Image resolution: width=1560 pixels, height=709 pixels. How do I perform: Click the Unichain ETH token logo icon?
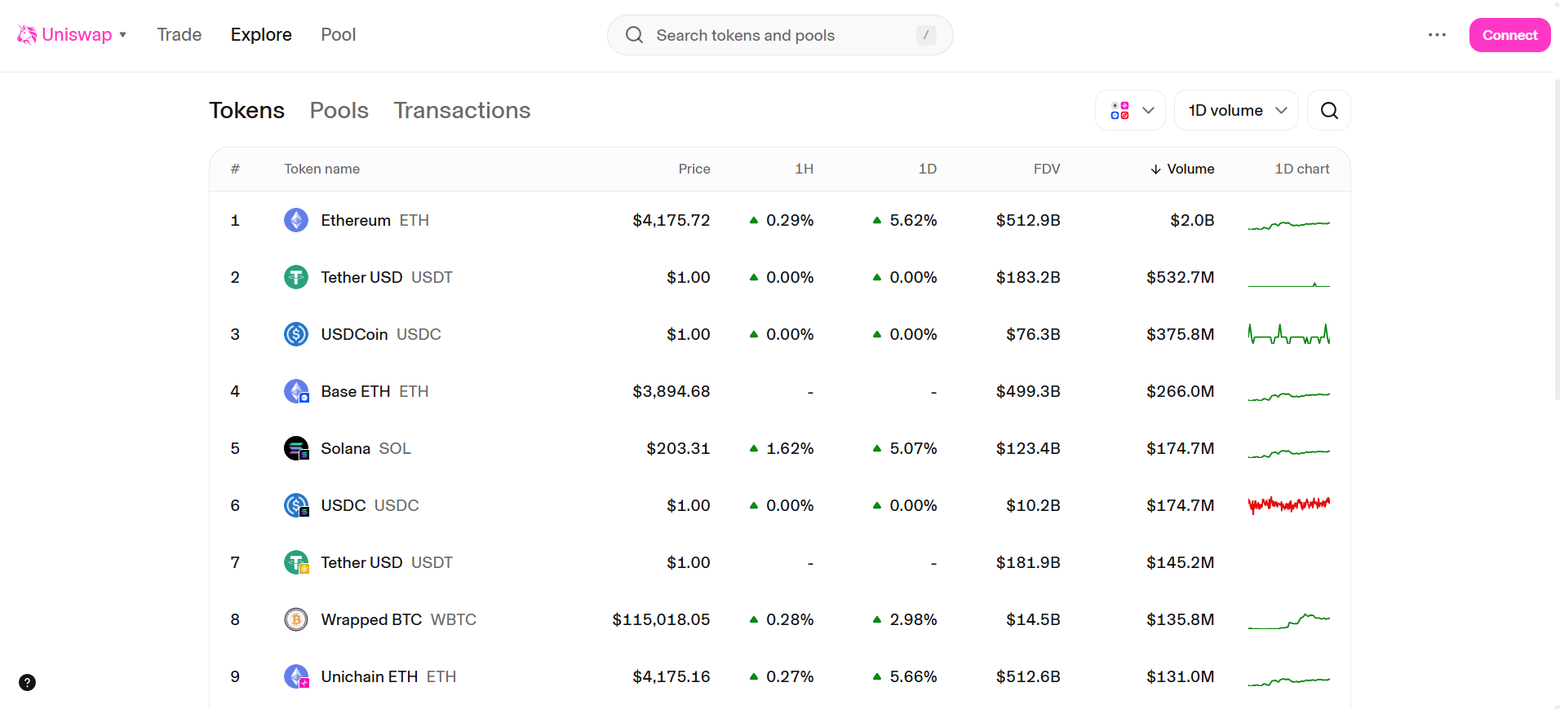(x=296, y=676)
